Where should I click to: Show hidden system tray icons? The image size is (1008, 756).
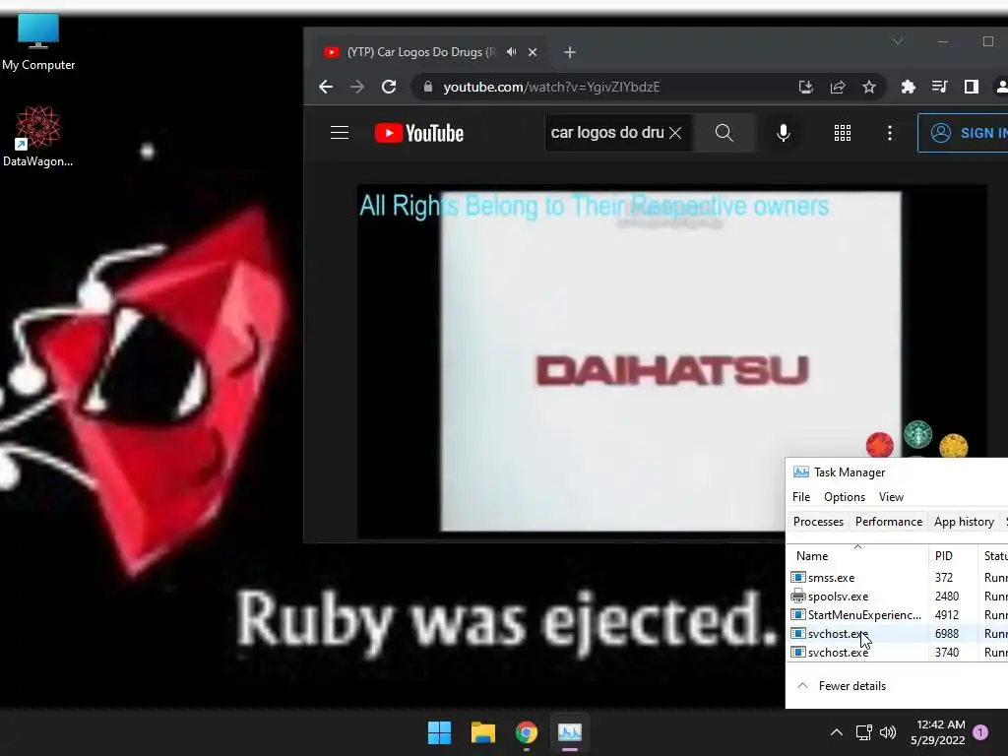[x=837, y=732]
